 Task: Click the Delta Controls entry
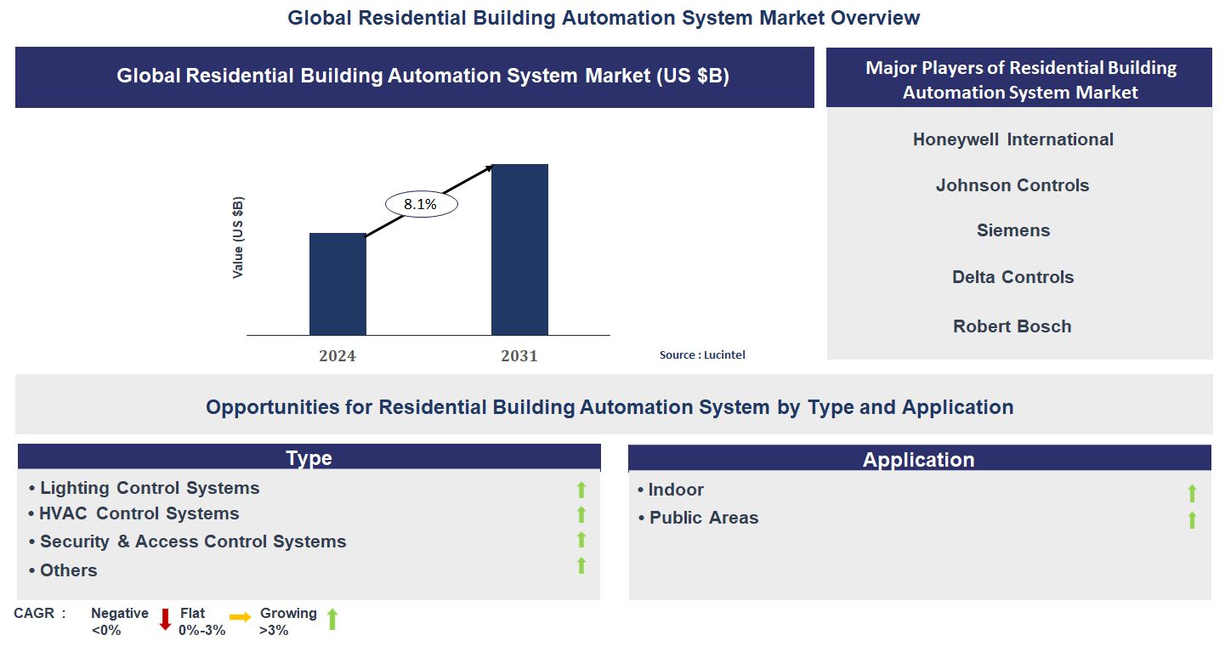[1012, 277]
